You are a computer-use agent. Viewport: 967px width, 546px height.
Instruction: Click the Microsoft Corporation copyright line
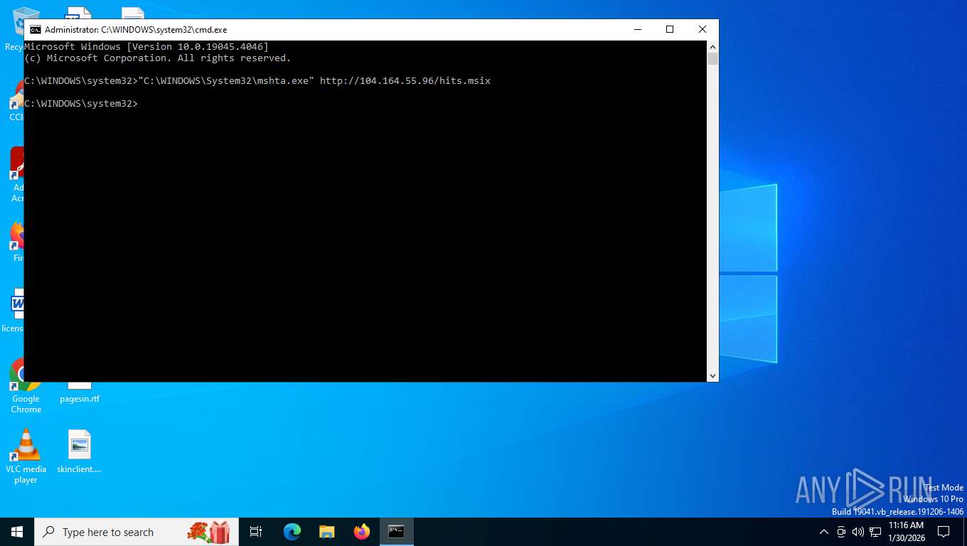(158, 58)
